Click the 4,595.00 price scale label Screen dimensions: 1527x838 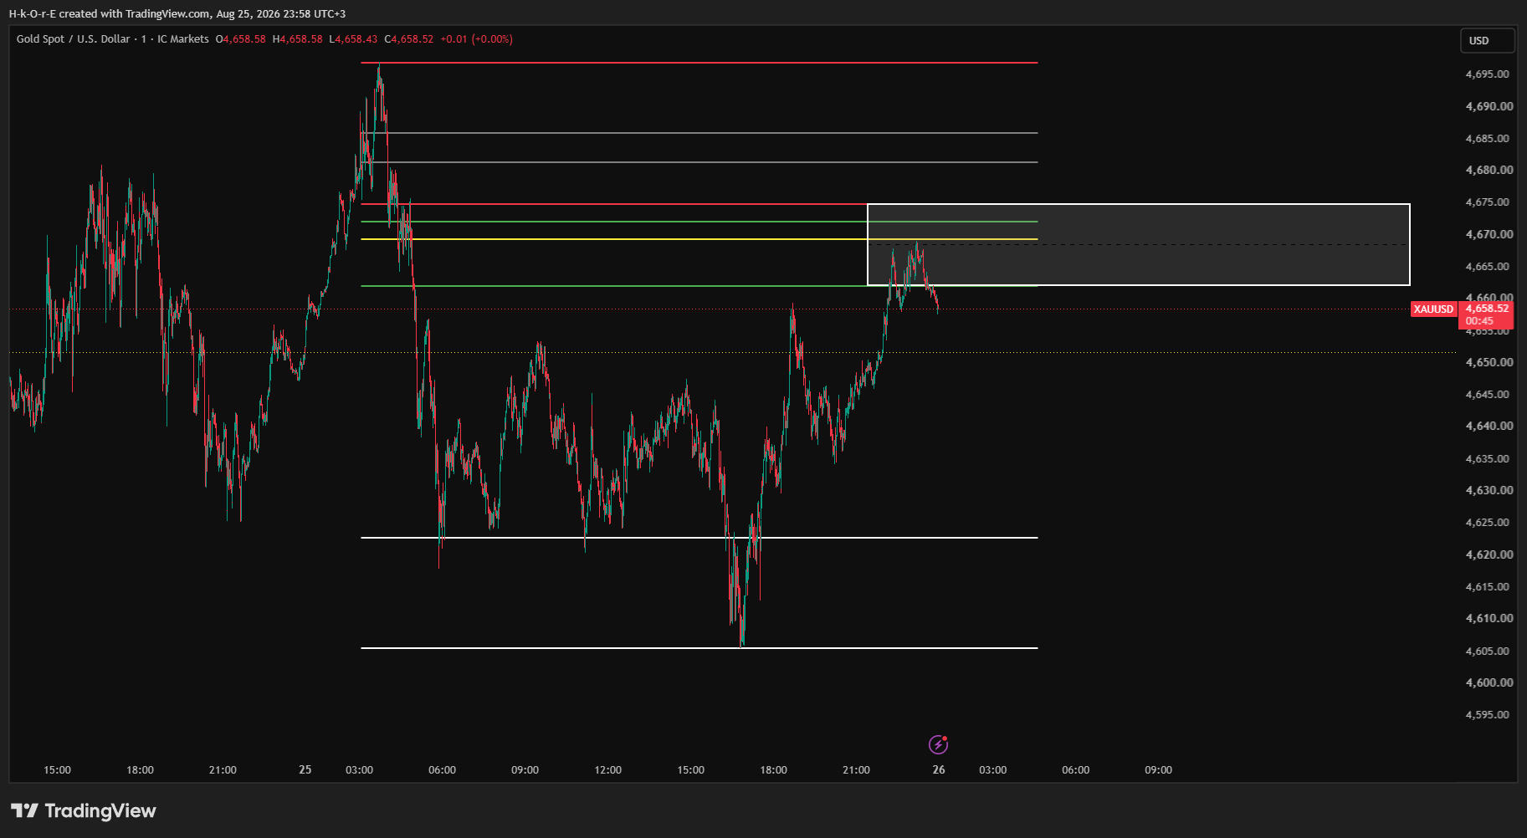pyautogui.click(x=1488, y=715)
